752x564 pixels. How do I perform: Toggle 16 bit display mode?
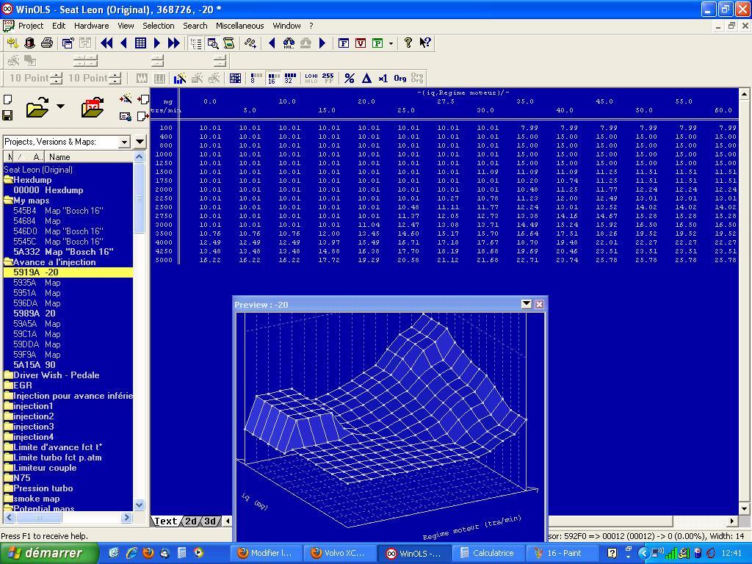tap(273, 78)
